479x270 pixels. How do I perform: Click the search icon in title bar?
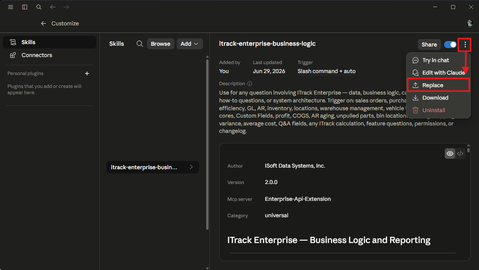coord(38,7)
